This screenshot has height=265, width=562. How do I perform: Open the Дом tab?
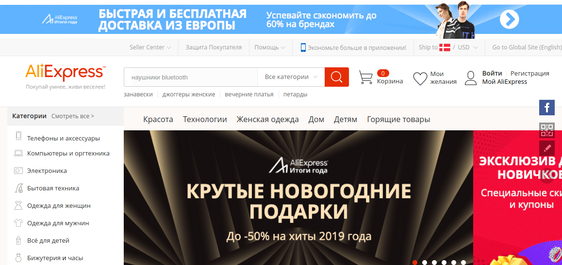pos(316,120)
